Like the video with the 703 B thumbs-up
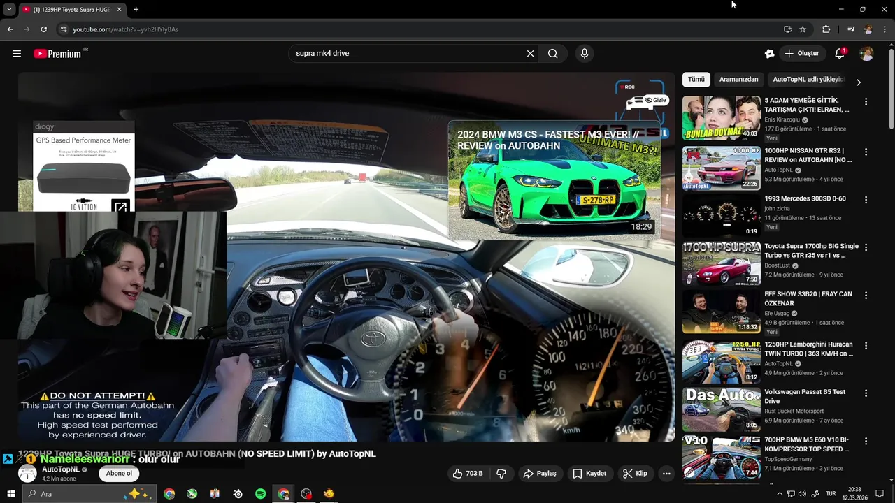Viewport: 895px width, 503px height. tap(467, 474)
